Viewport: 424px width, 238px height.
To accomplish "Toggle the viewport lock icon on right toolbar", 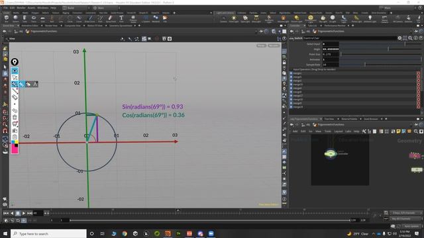I will pos(284,62).
